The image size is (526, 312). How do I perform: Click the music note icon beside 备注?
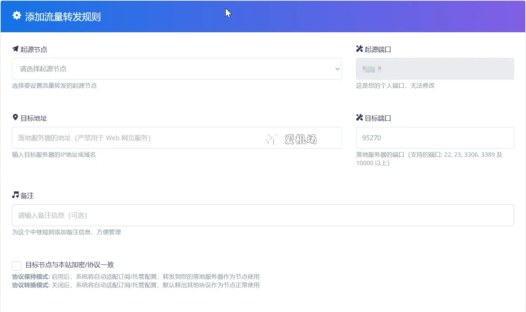click(15, 195)
